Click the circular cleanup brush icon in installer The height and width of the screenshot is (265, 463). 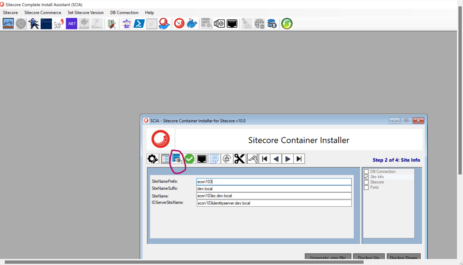(x=227, y=159)
